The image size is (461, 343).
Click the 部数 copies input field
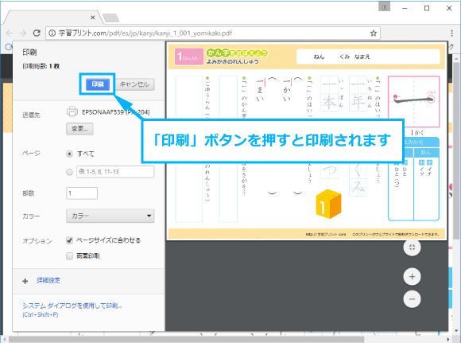pyautogui.click(x=82, y=193)
